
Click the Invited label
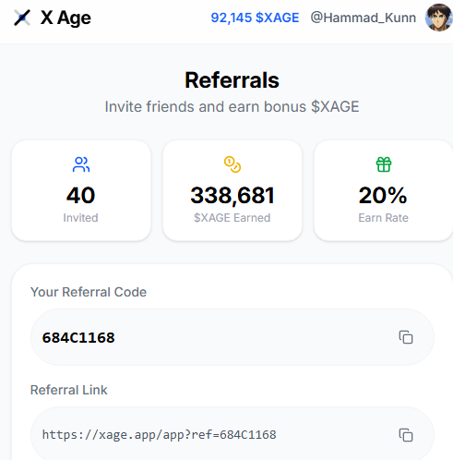(80, 218)
